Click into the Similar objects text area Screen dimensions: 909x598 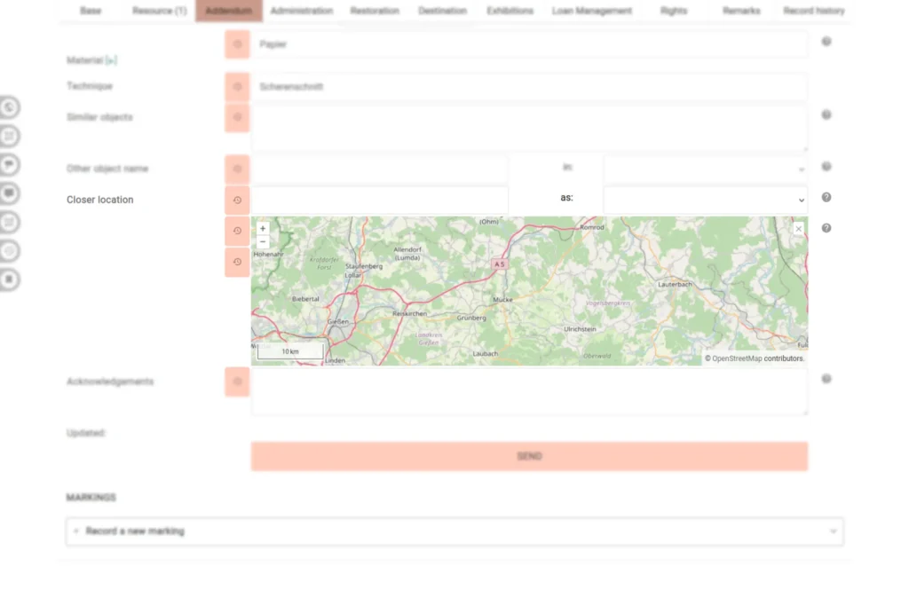click(x=529, y=128)
